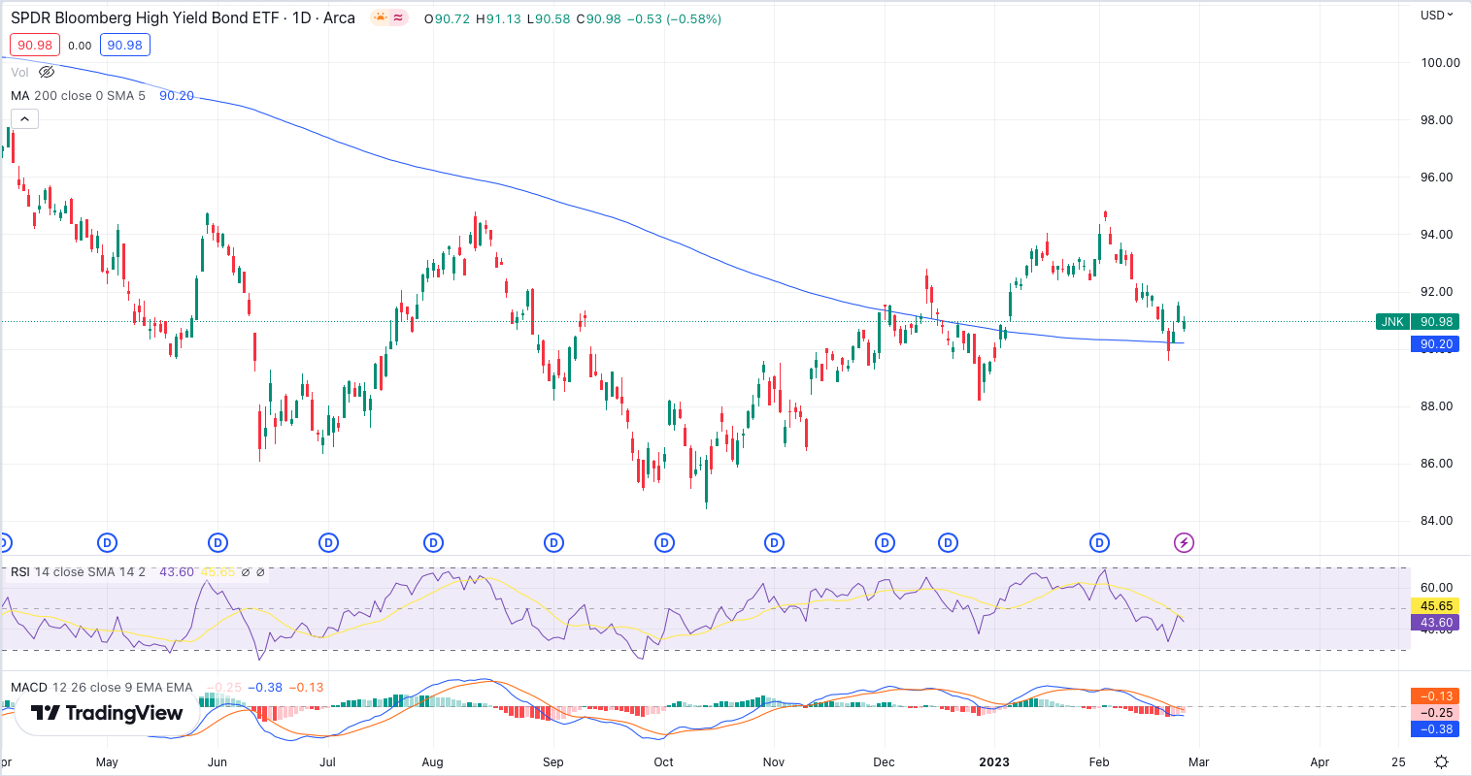Click the yellow 45.65 RSI axis label

tap(1435, 605)
